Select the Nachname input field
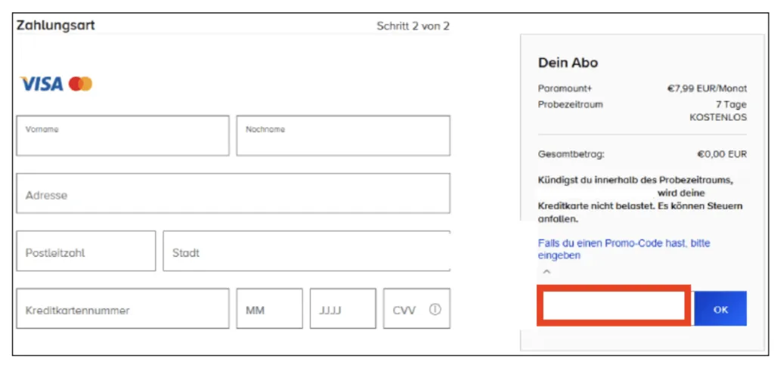The image size is (774, 368). (x=342, y=136)
